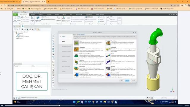Expand the Operations group dropdown

point(73,24)
